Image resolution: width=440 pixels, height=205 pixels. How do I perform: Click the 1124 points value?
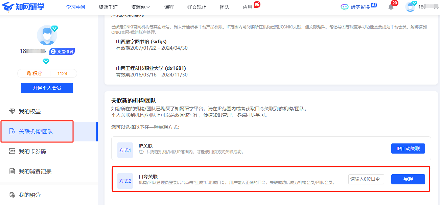pyautogui.click(x=62, y=73)
